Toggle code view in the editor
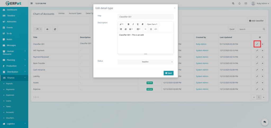 click(x=156, y=29)
